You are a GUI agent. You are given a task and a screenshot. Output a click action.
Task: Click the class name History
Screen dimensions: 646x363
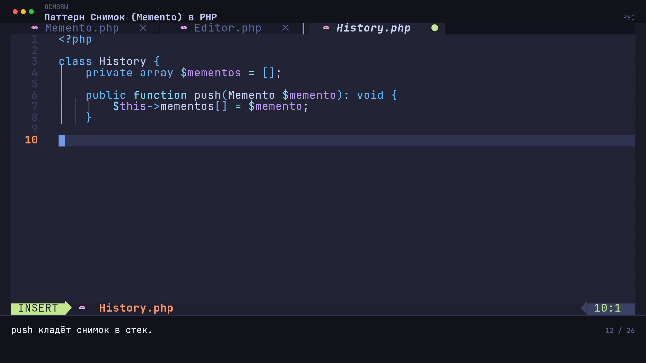pos(123,62)
